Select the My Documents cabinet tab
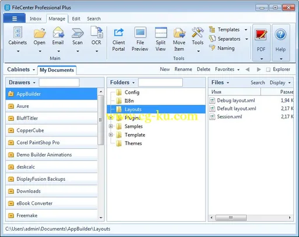 tap(57, 70)
